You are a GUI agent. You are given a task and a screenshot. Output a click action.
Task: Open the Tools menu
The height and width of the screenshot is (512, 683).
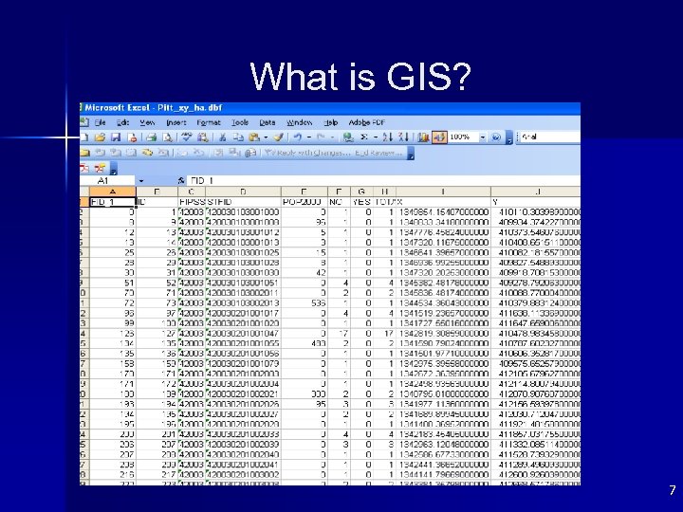240,122
